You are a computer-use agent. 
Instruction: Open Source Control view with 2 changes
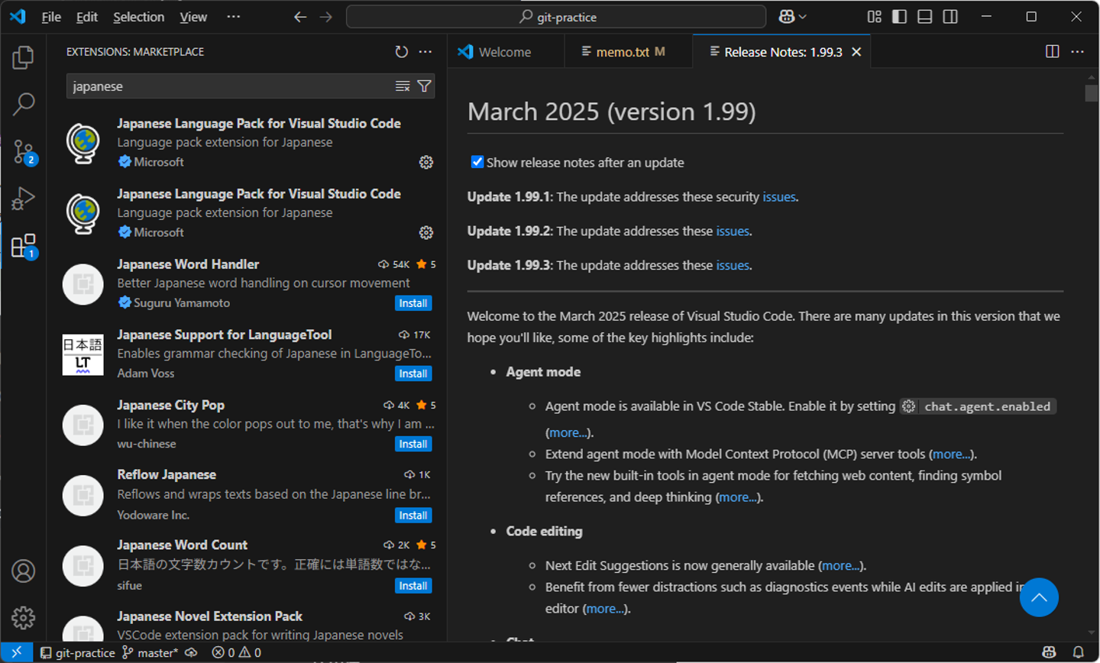[x=23, y=151]
